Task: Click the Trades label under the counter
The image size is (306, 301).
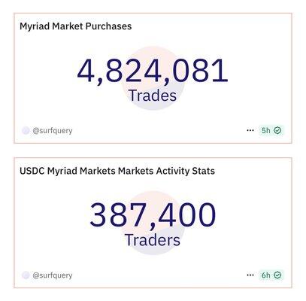Action: pyautogui.click(x=153, y=96)
